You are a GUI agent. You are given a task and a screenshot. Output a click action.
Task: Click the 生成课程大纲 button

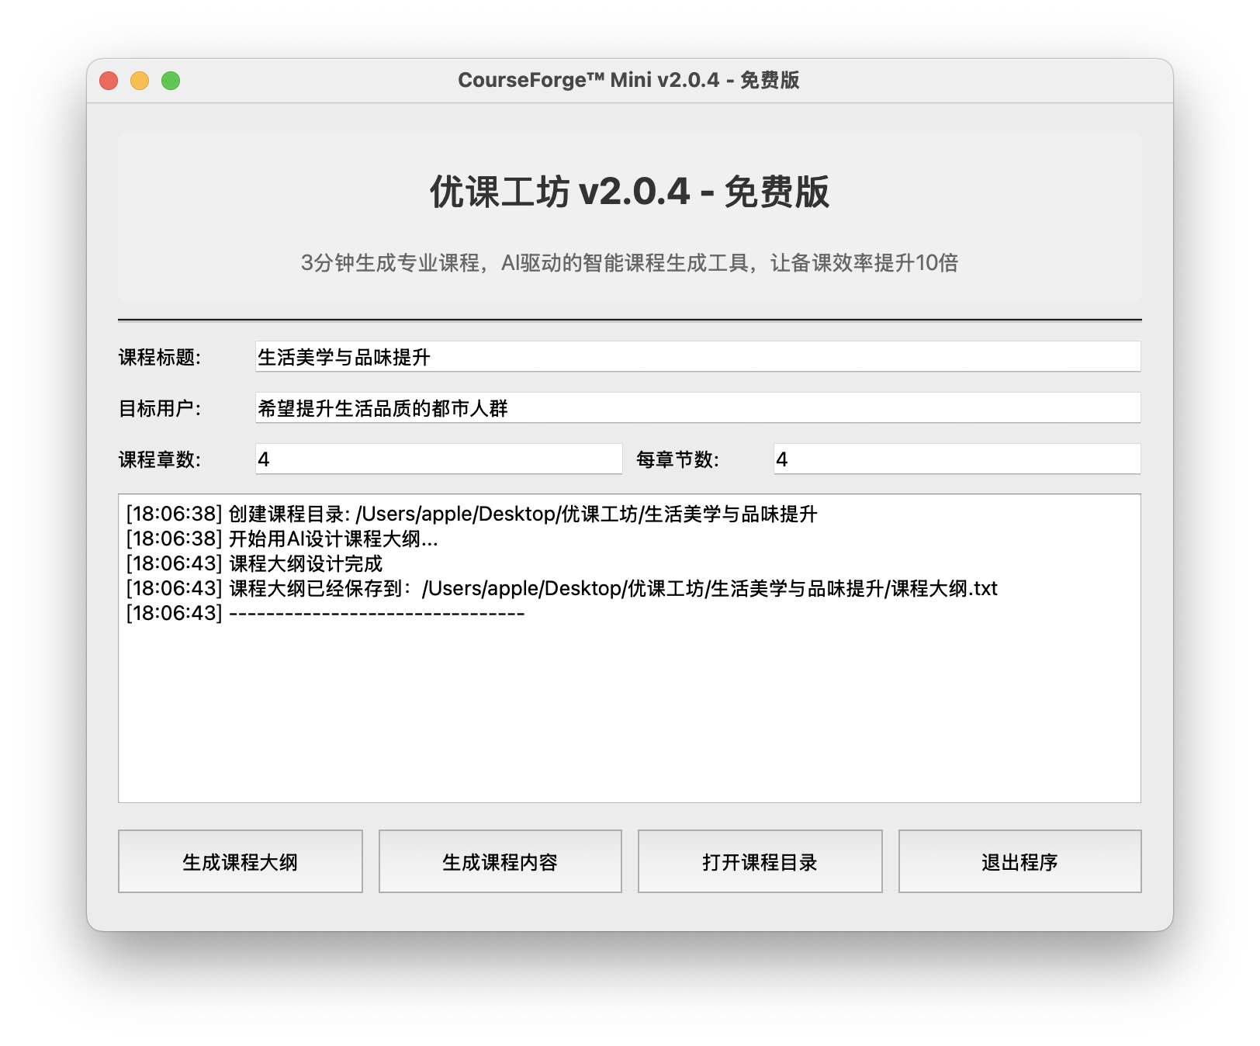(x=241, y=861)
